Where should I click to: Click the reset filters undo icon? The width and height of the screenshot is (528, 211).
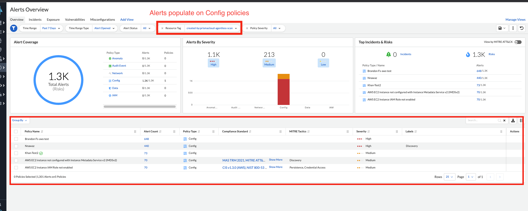pyautogui.click(x=522, y=28)
